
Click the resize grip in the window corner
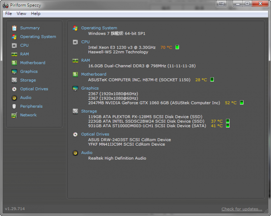[266, 211]
